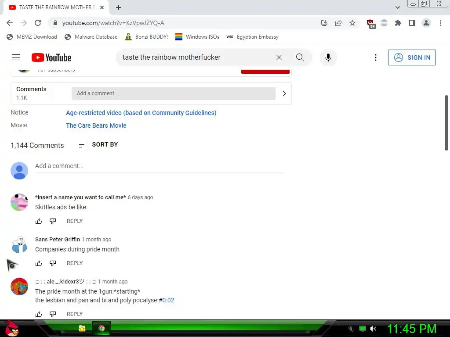450x337 pixels.
Task: Open Chrome three-dot menu
Action: 440,23
